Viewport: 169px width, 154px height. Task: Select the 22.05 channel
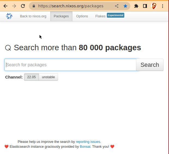pyautogui.click(x=31, y=77)
